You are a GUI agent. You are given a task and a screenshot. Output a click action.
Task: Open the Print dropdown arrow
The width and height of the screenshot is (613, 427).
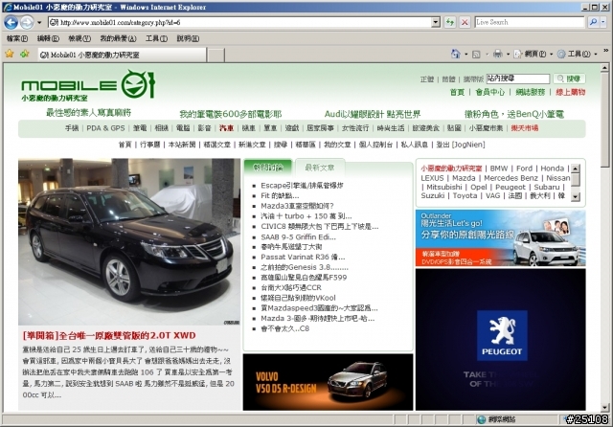click(x=508, y=54)
